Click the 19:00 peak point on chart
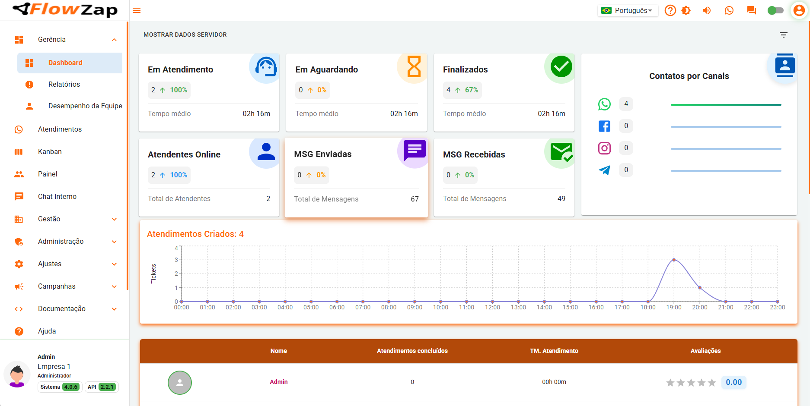The image size is (810, 406). 674,260
